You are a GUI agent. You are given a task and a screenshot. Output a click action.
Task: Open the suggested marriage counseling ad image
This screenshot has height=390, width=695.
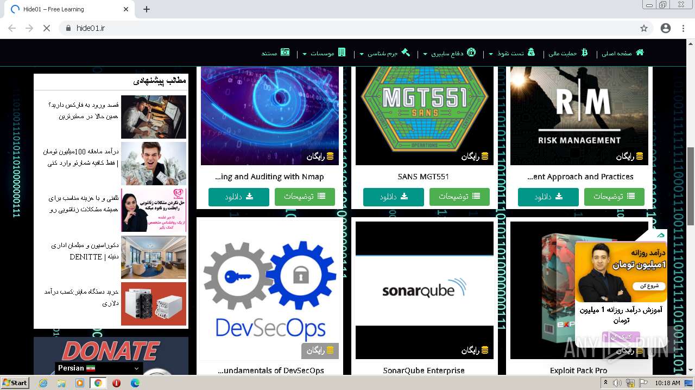(x=154, y=210)
